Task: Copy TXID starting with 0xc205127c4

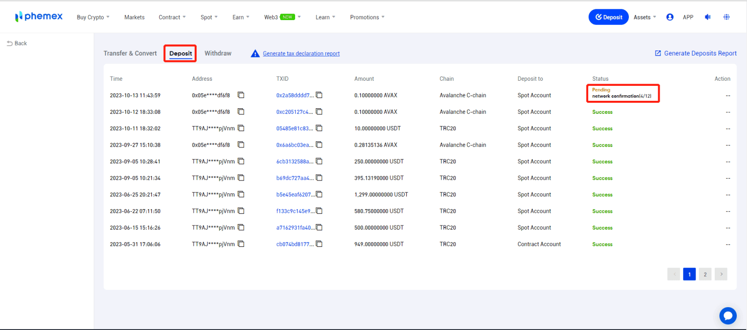Action: 319,112
